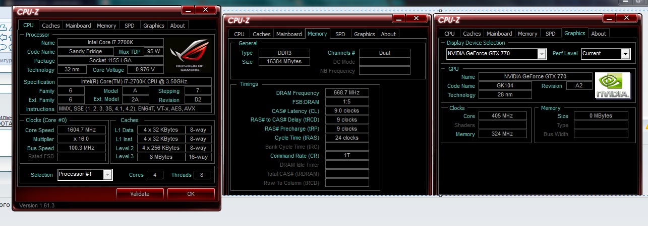Click the x 16.0 multiplier value
648x226 pixels.
pyautogui.click(x=82, y=139)
